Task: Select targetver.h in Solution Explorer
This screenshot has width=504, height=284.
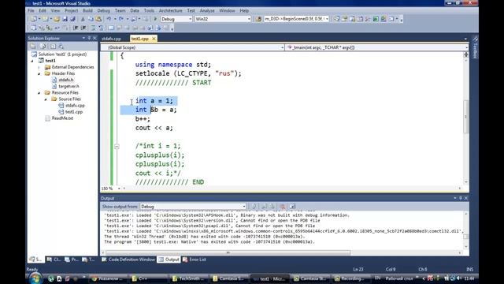Action: (x=69, y=86)
